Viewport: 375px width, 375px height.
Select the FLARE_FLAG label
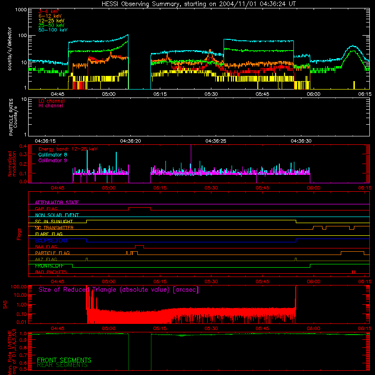[x=49, y=234]
